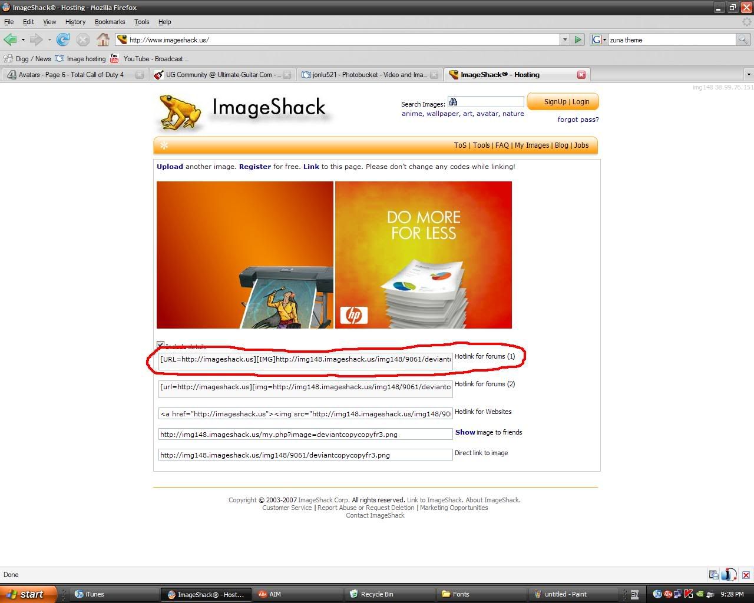754x603 pixels.
Task: Open the Image hosting bookmark
Action: point(80,58)
